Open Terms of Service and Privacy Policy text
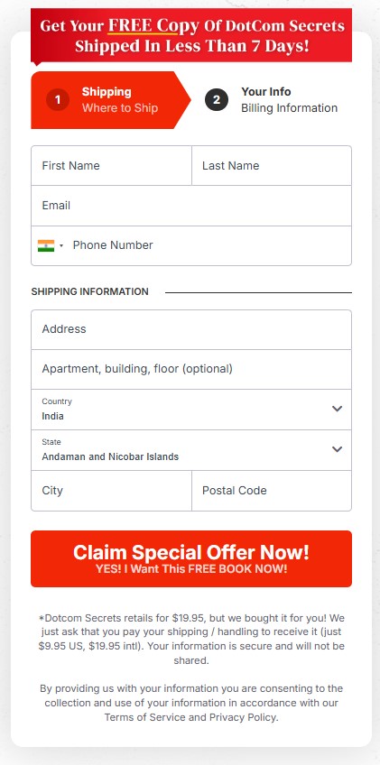380x765 pixels. click(x=191, y=717)
